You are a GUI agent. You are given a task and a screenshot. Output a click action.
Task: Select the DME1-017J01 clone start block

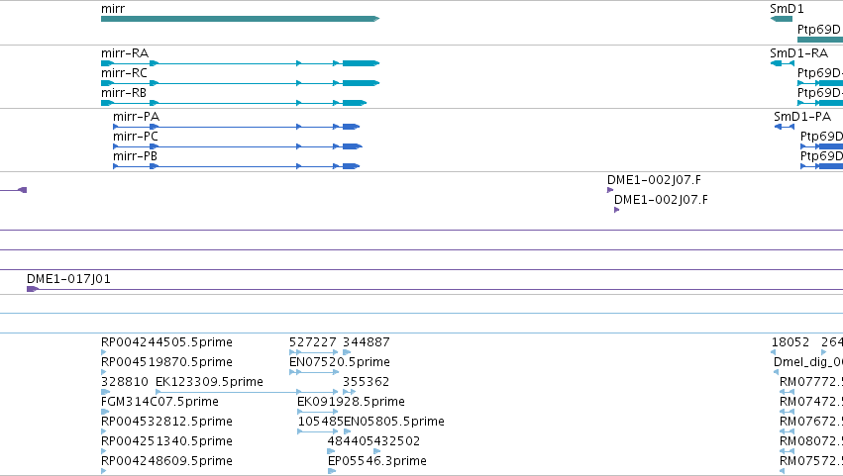(33, 289)
